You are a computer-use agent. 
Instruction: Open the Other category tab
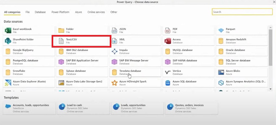pyautogui.click(x=114, y=12)
